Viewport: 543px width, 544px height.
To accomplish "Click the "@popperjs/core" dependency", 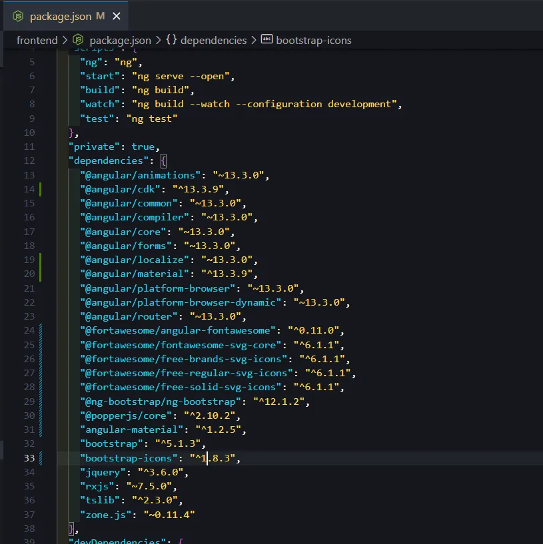I will click(x=126, y=415).
